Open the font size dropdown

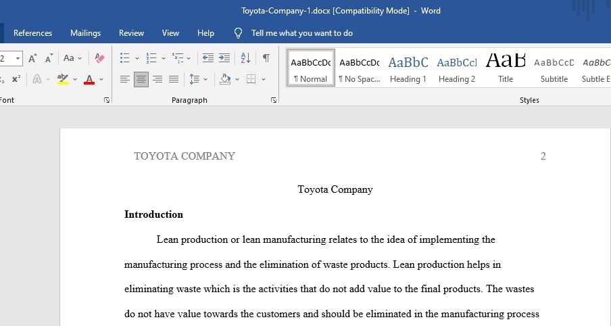pyautogui.click(x=18, y=58)
